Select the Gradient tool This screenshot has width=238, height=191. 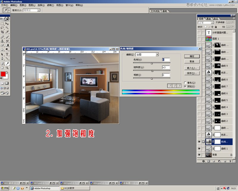7,45
